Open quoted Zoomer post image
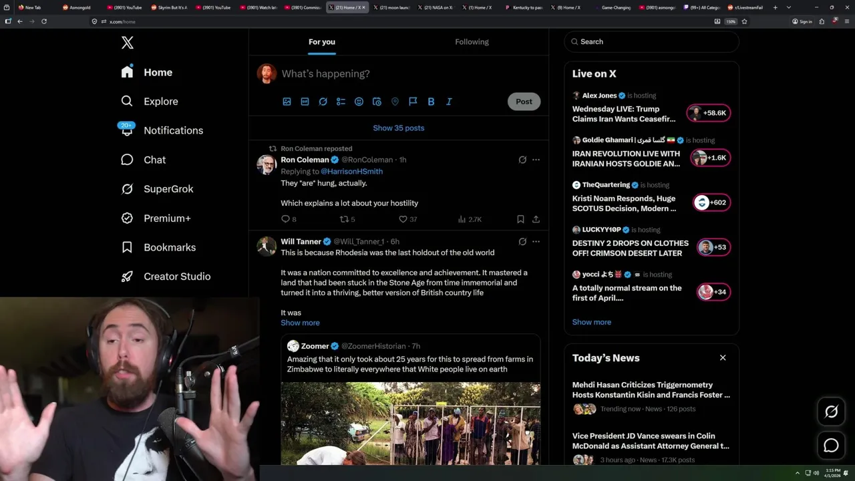Screen dimensions: 855x481 pos(410,424)
